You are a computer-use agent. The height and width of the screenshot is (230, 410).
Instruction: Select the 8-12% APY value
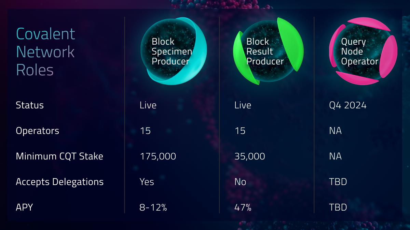[x=153, y=208]
